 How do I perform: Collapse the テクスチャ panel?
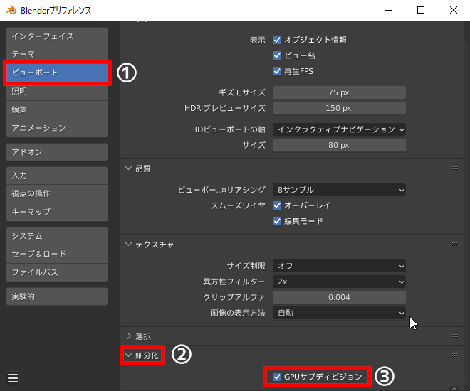coord(128,245)
